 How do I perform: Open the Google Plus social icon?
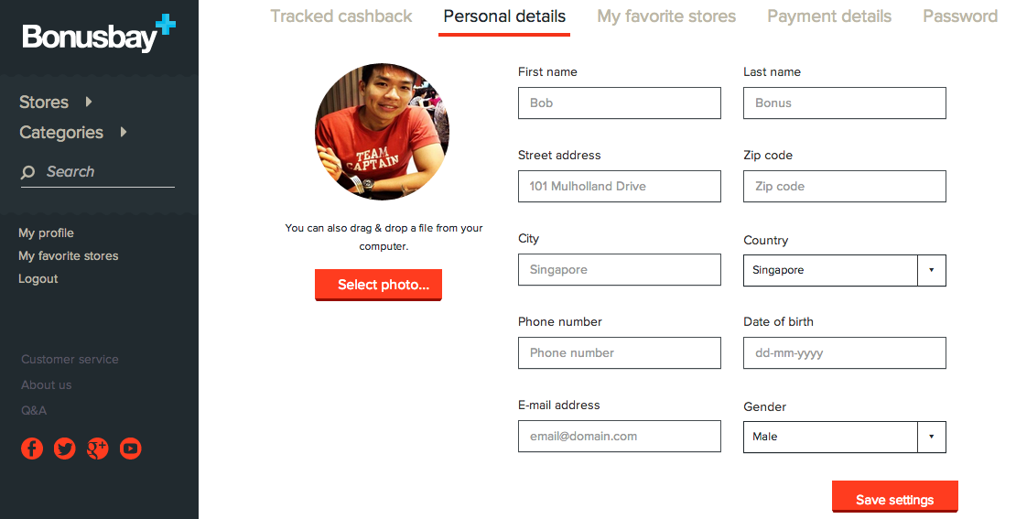(97, 449)
